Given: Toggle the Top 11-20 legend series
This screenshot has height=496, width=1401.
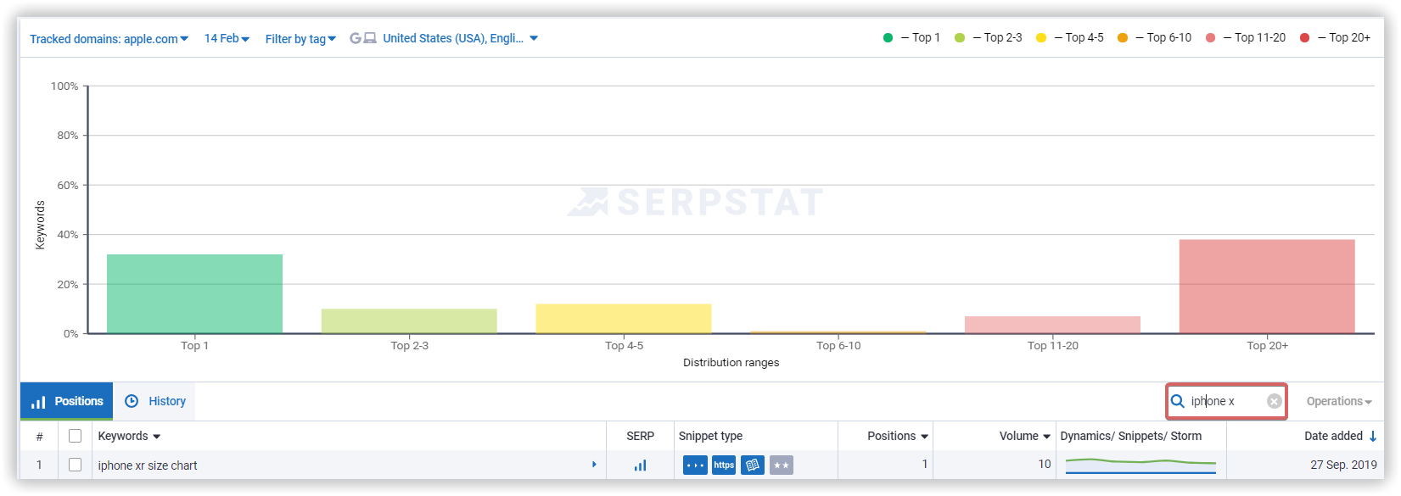Looking at the screenshot, I should (1245, 37).
